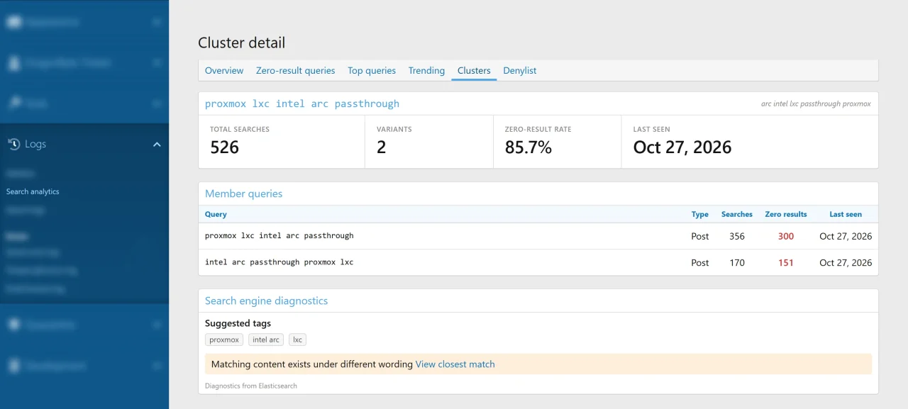Sort by the Last seen column header

846,214
